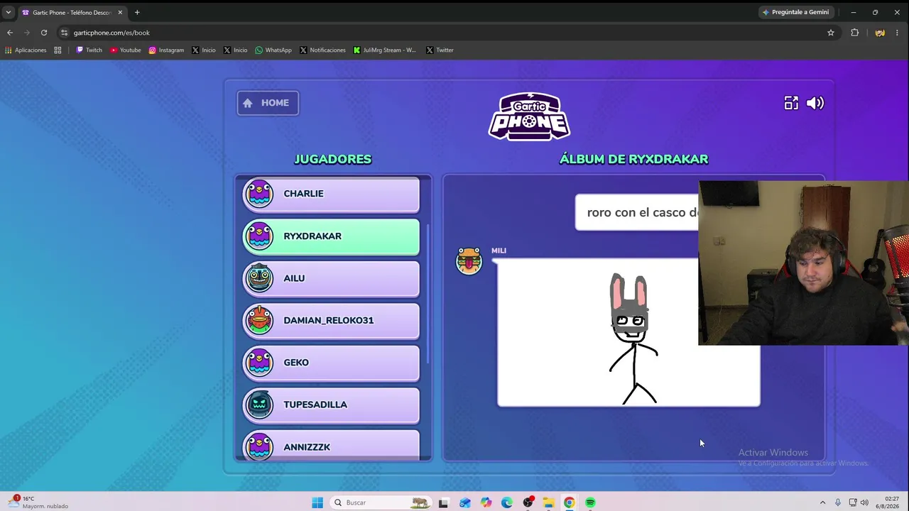The image size is (909, 511).
Task: Click AILU's goggle-face avatar
Action: click(259, 278)
